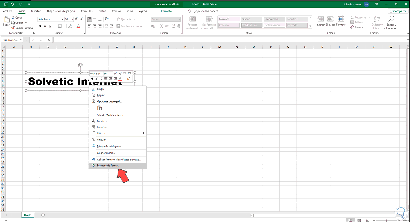Viewport: 410px width, 222px height.
Task: Toggle top align in the ribbon Alineación group
Action: [x=90, y=19]
